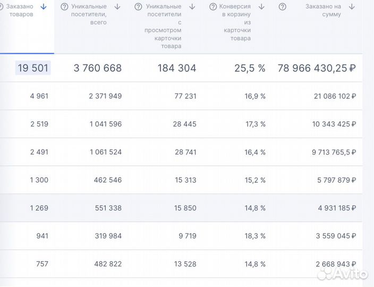Image resolution: width=374 pixels, height=287 pixels.
Task: Click the total unique visitors 3 760 668
Action: coord(98,68)
